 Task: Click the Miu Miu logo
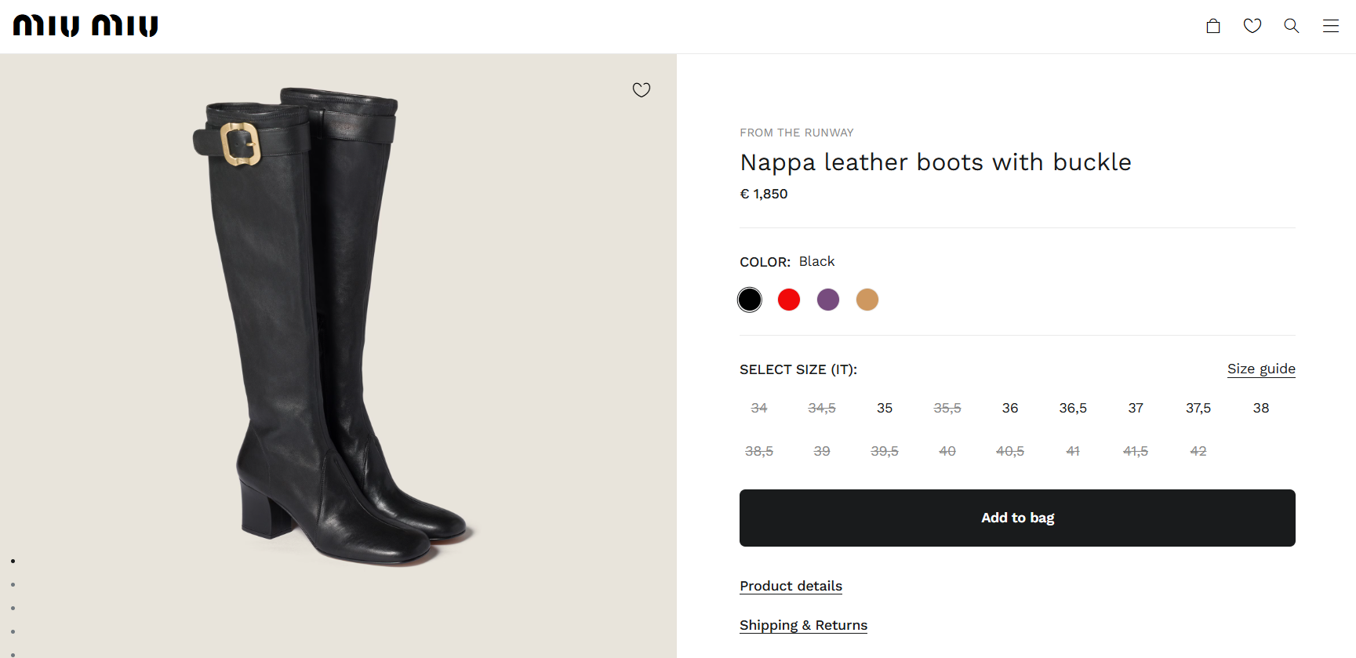tap(85, 26)
